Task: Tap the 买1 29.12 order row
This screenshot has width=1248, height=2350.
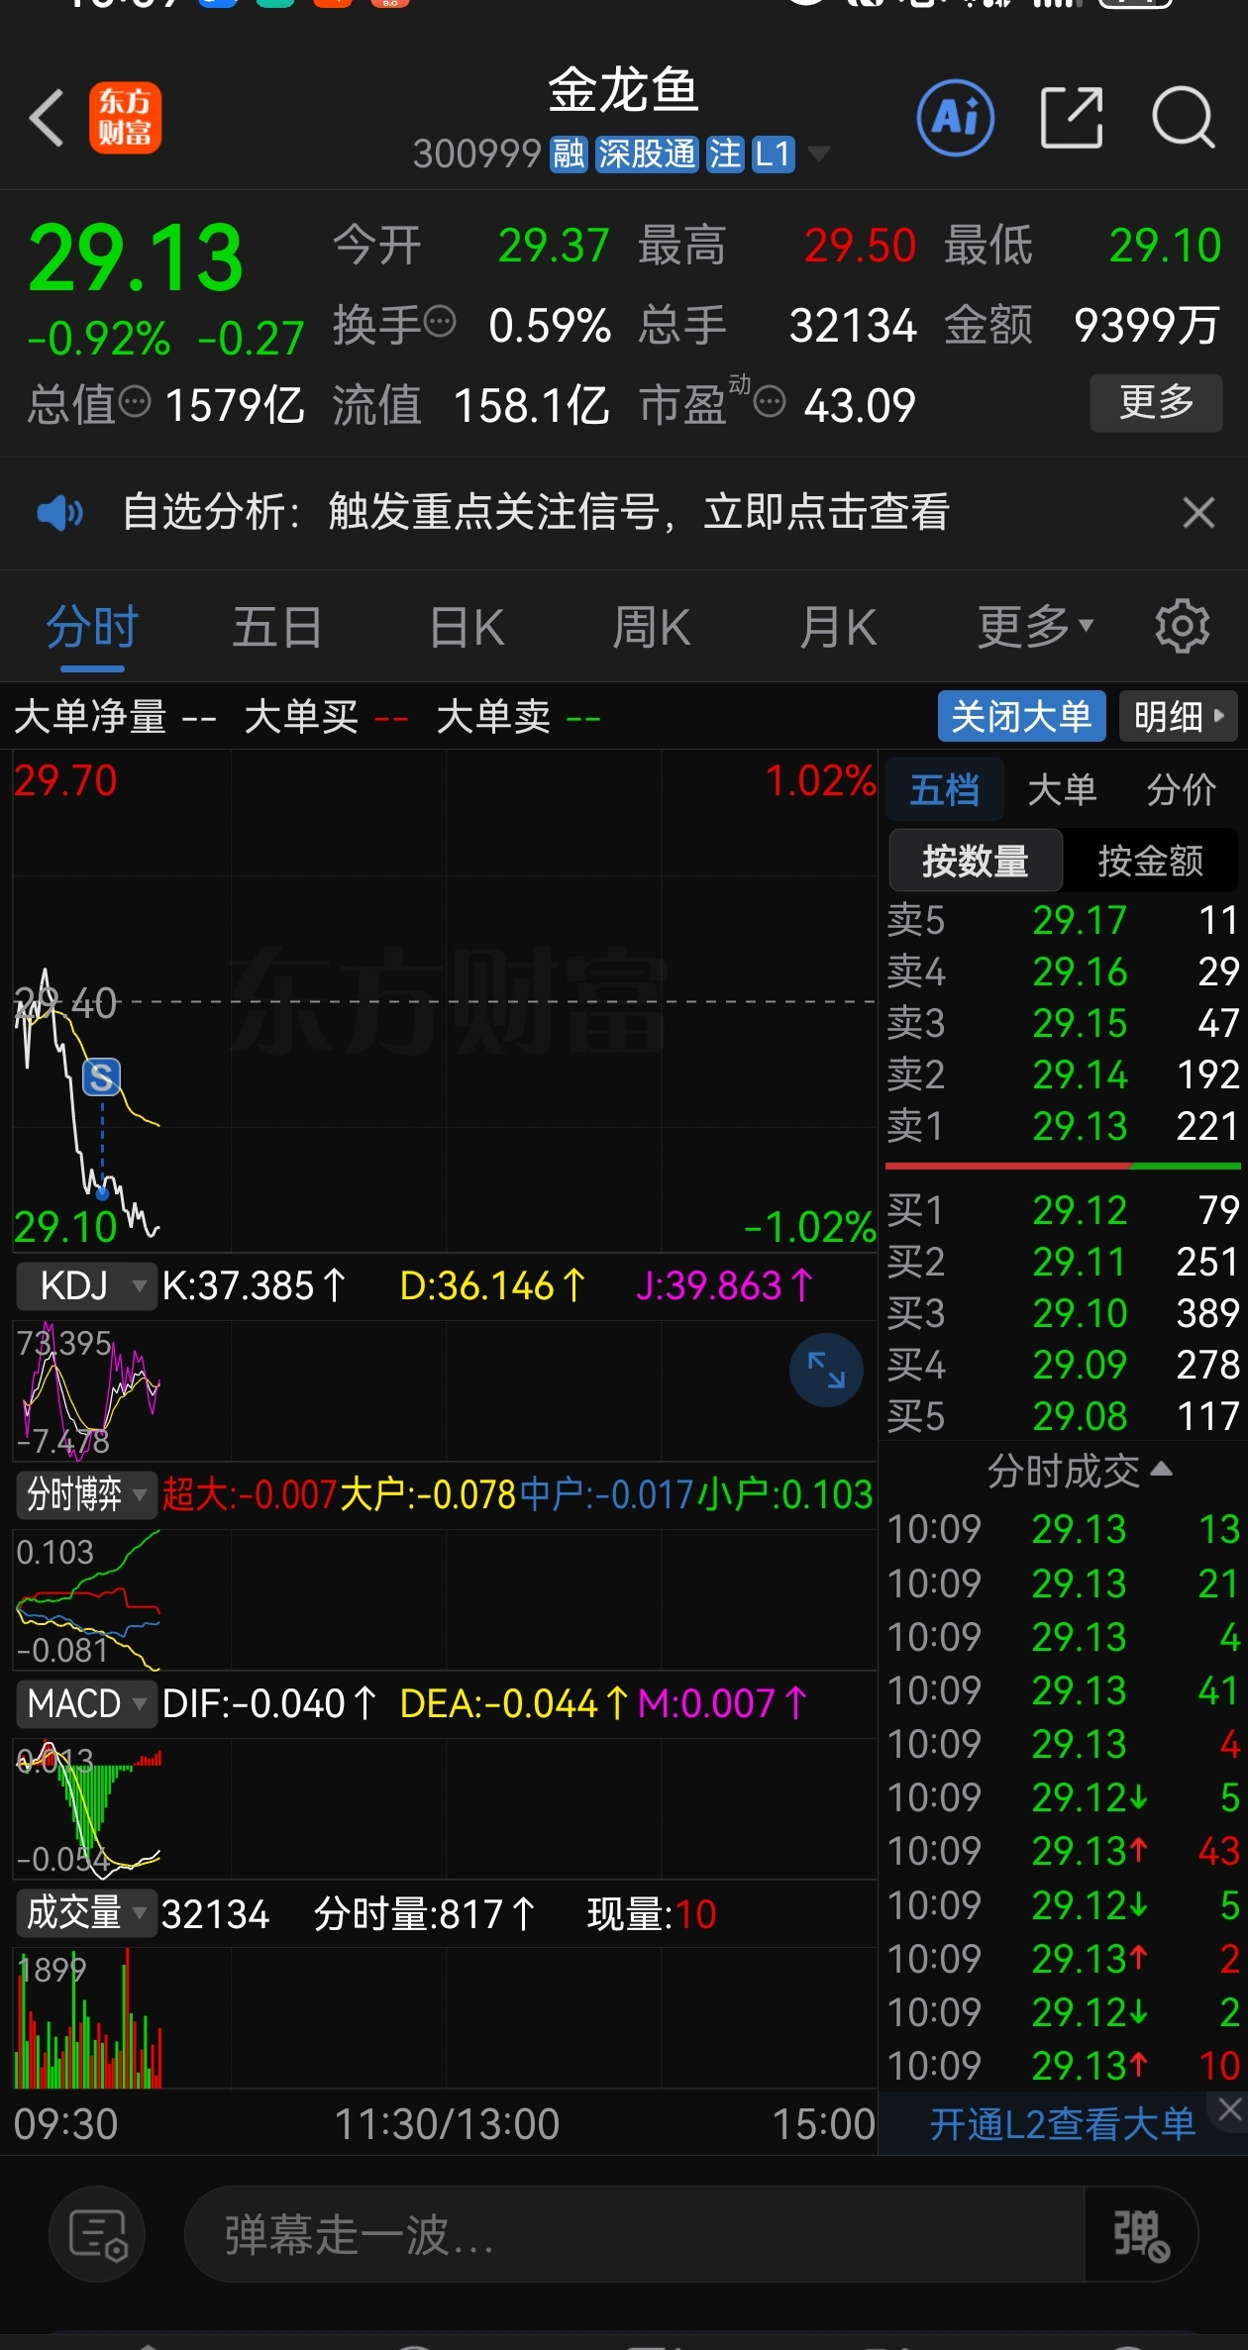Action: click(x=1063, y=1210)
